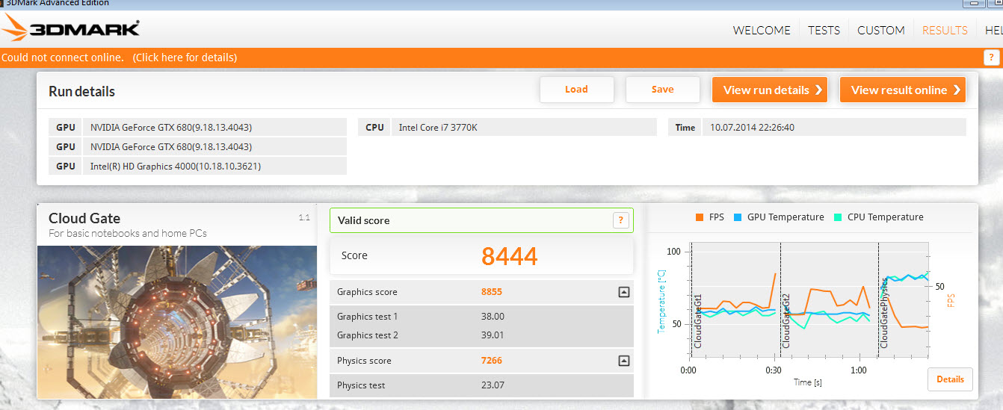Click the green CPU Temperature legend swatch
This screenshot has height=410, width=1003.
(838, 217)
